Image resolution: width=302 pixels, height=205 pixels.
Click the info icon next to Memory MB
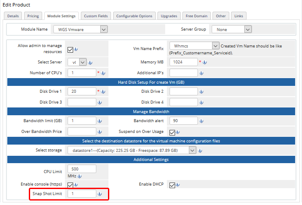tap(205, 62)
